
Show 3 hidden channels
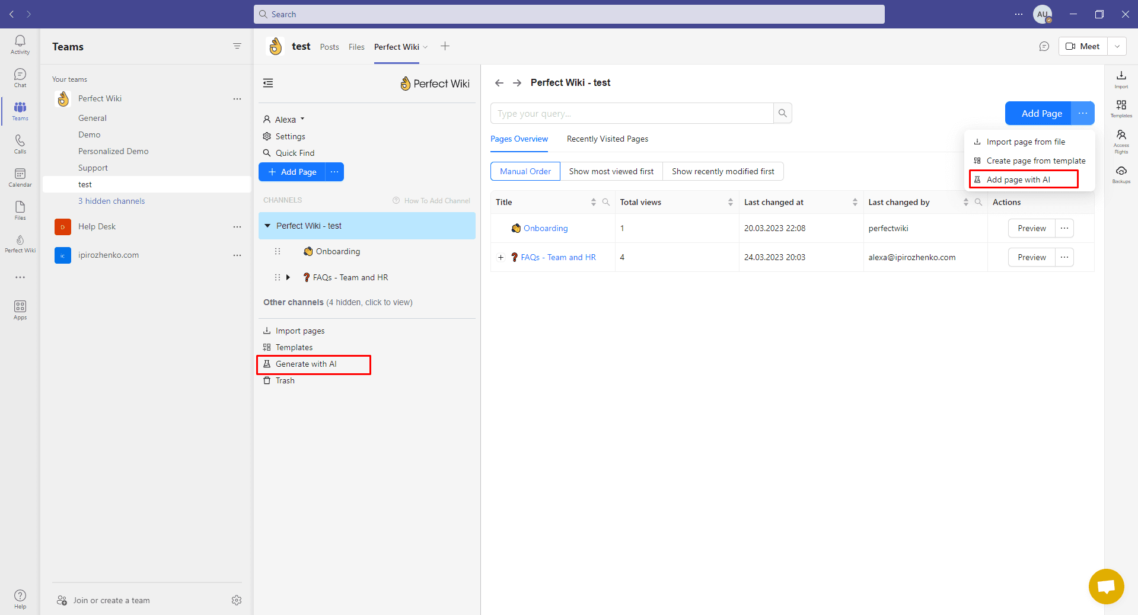point(111,201)
